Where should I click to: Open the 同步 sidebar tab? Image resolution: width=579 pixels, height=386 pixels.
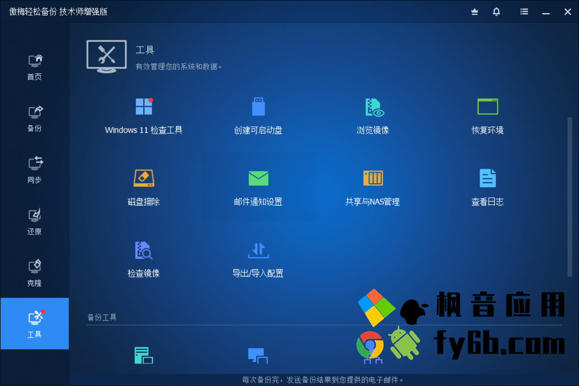click(34, 170)
